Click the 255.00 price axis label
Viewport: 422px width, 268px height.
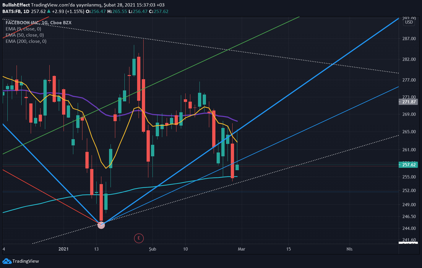pos(409,177)
